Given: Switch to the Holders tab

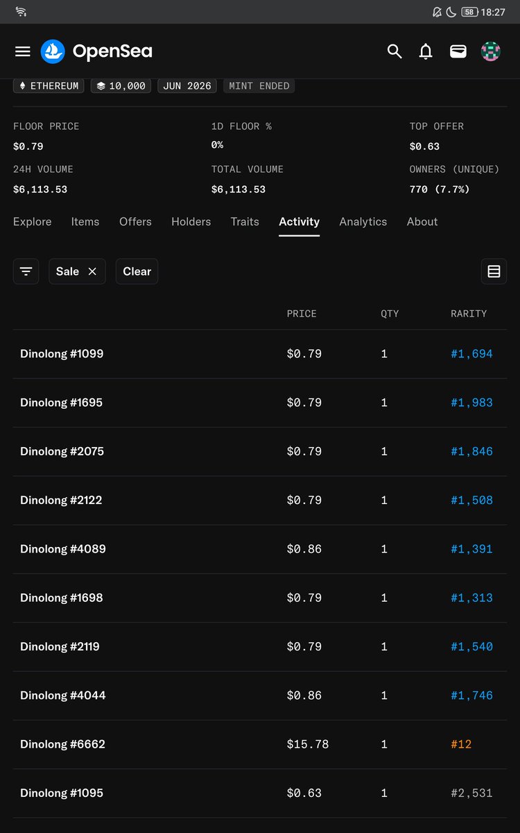Looking at the screenshot, I should [191, 221].
